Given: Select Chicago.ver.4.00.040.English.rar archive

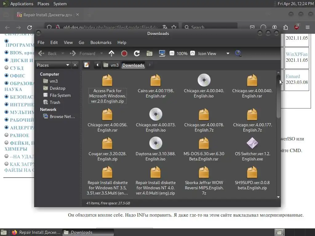Looking at the screenshot, I should (x=252, y=86).
